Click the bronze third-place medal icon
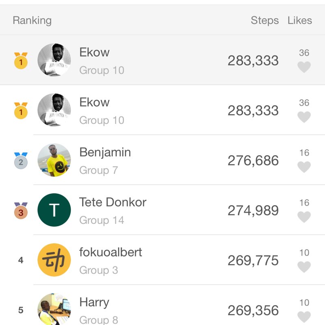The image size is (325, 325). (21, 210)
